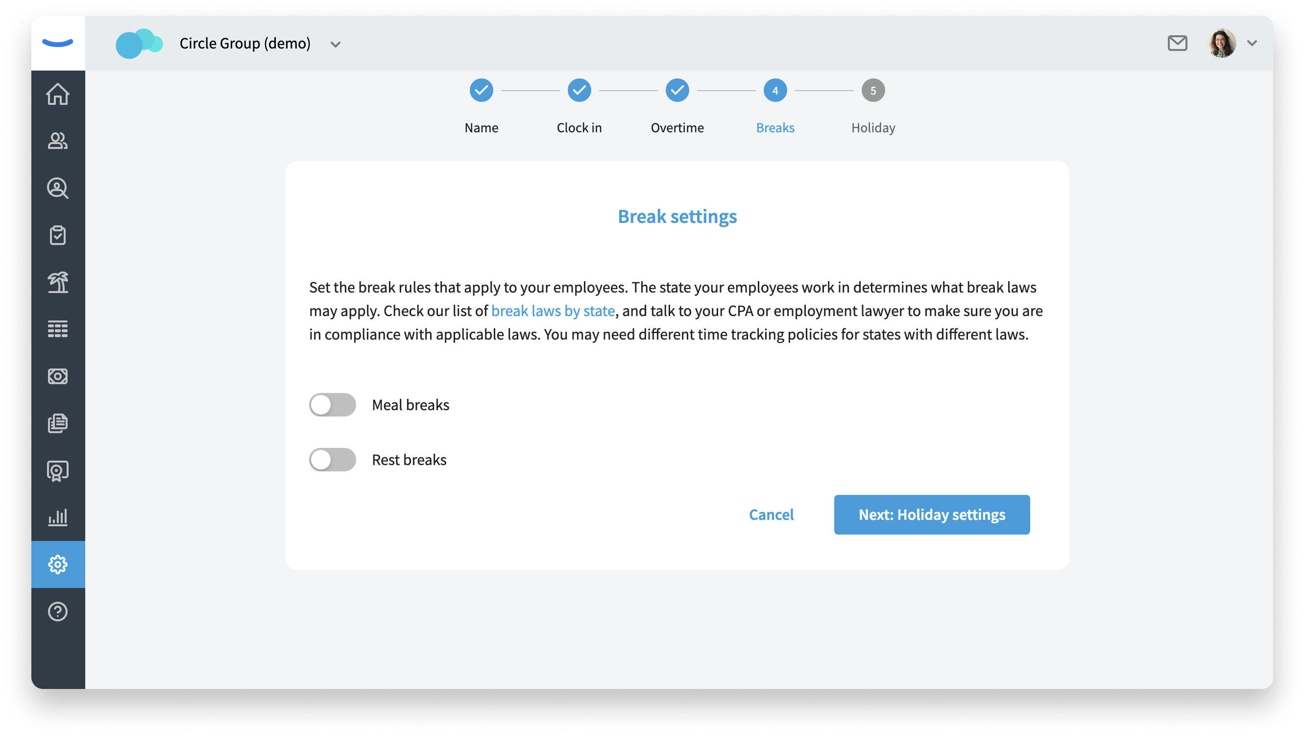Open the Home sidebar icon
The image size is (1305, 736).
click(x=58, y=94)
